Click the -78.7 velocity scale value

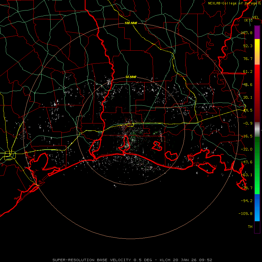click(247, 188)
